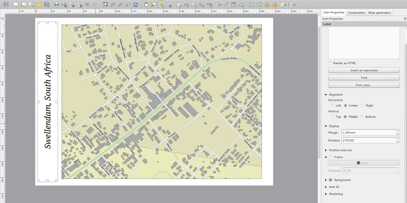Image resolution: width=407 pixels, height=203 pixels.
Task: Collapse the Display section
Action: [x=326, y=126]
